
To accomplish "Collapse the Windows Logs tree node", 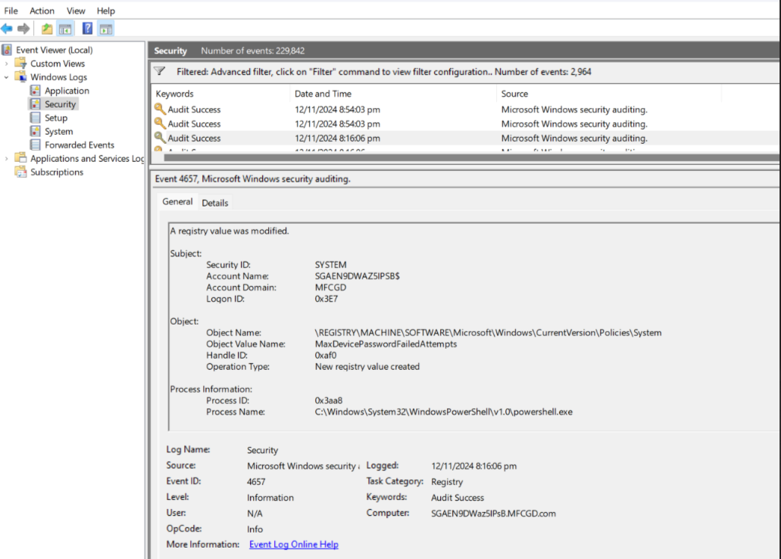I will pyautogui.click(x=6, y=77).
